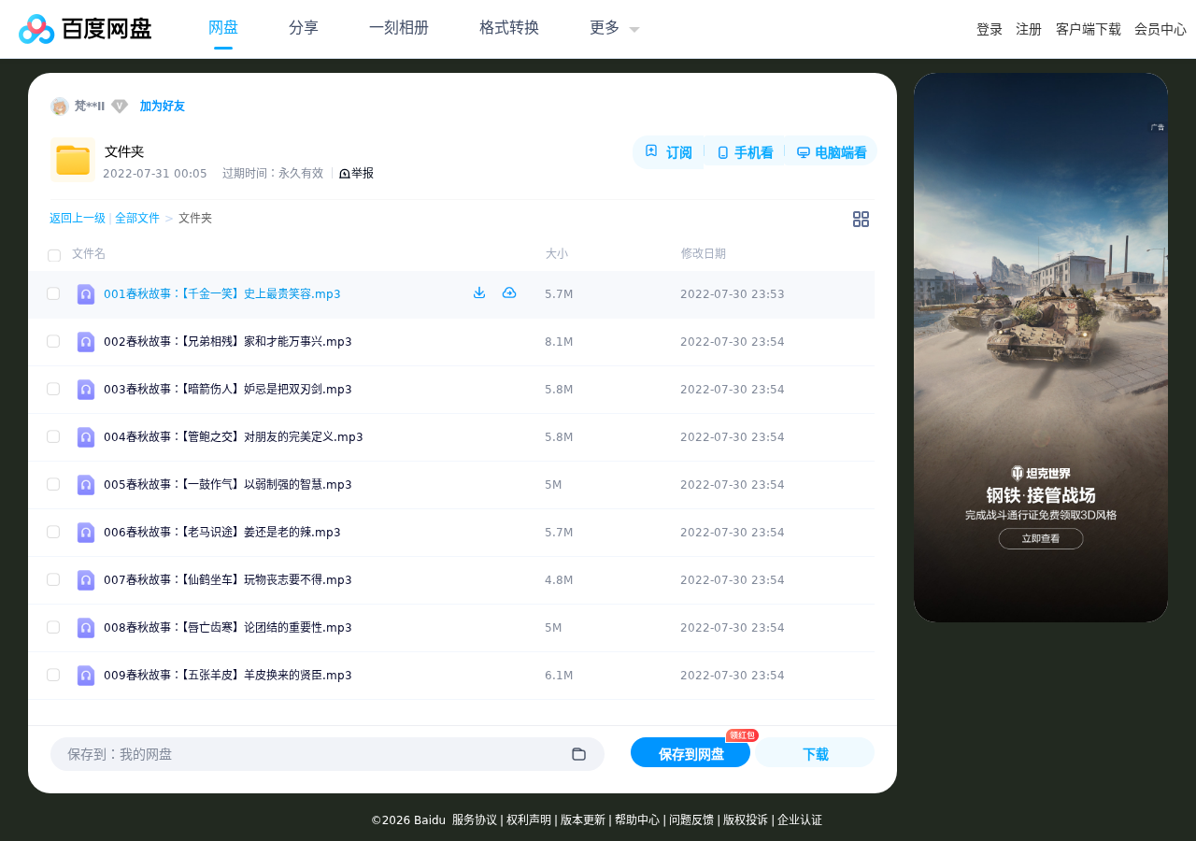This screenshot has width=1196, height=841.
Task: Click 举报 report link
Action: tap(357, 173)
